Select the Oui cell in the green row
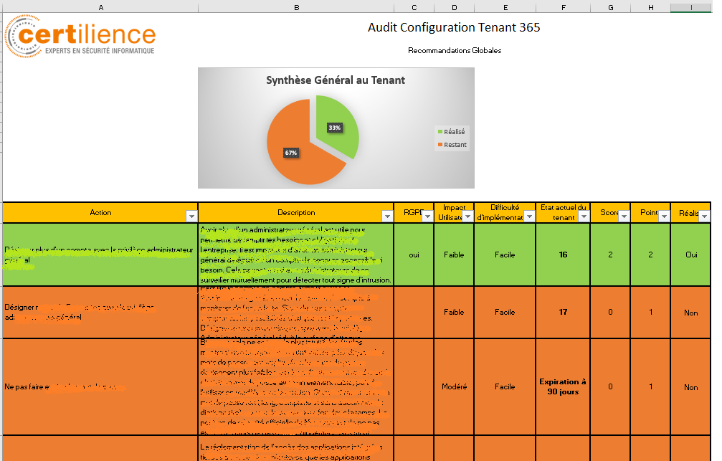This screenshot has height=461, width=722. point(691,255)
